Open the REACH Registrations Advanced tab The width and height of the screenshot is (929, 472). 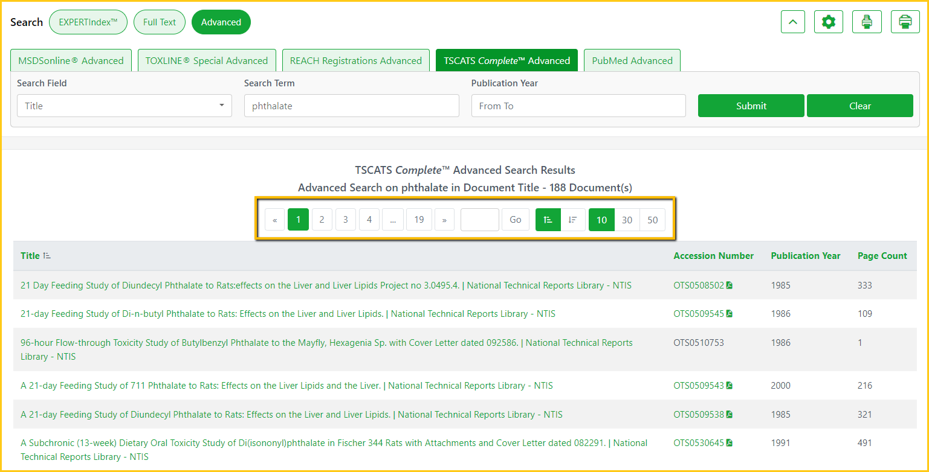coord(355,60)
